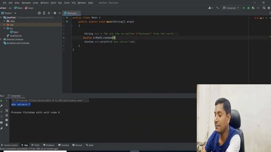Screen dimensions: 271x152
Task: Collapse the JavaTest project root node
Action: click(x=1, y=17)
